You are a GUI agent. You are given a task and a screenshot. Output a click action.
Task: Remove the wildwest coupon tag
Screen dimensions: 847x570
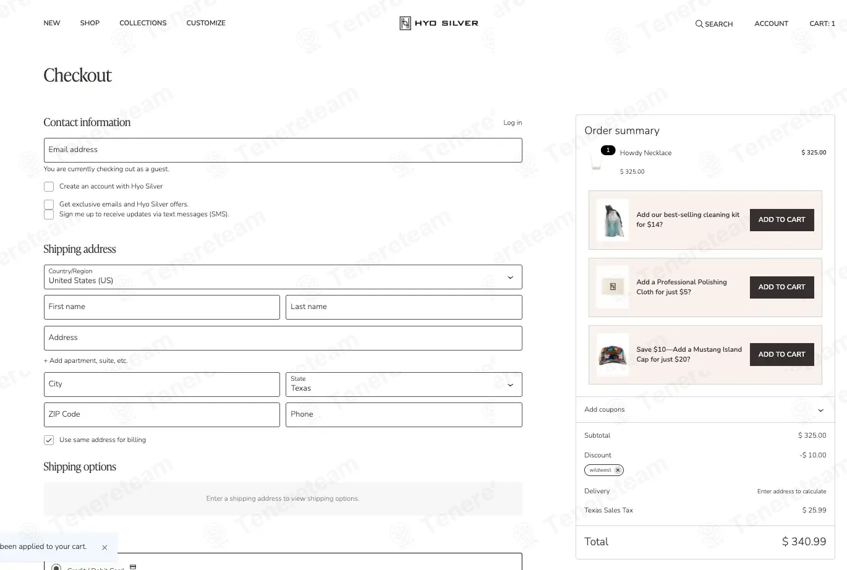pos(618,470)
